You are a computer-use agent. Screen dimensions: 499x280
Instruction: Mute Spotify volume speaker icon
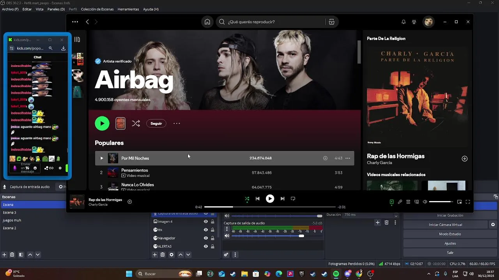(425, 202)
